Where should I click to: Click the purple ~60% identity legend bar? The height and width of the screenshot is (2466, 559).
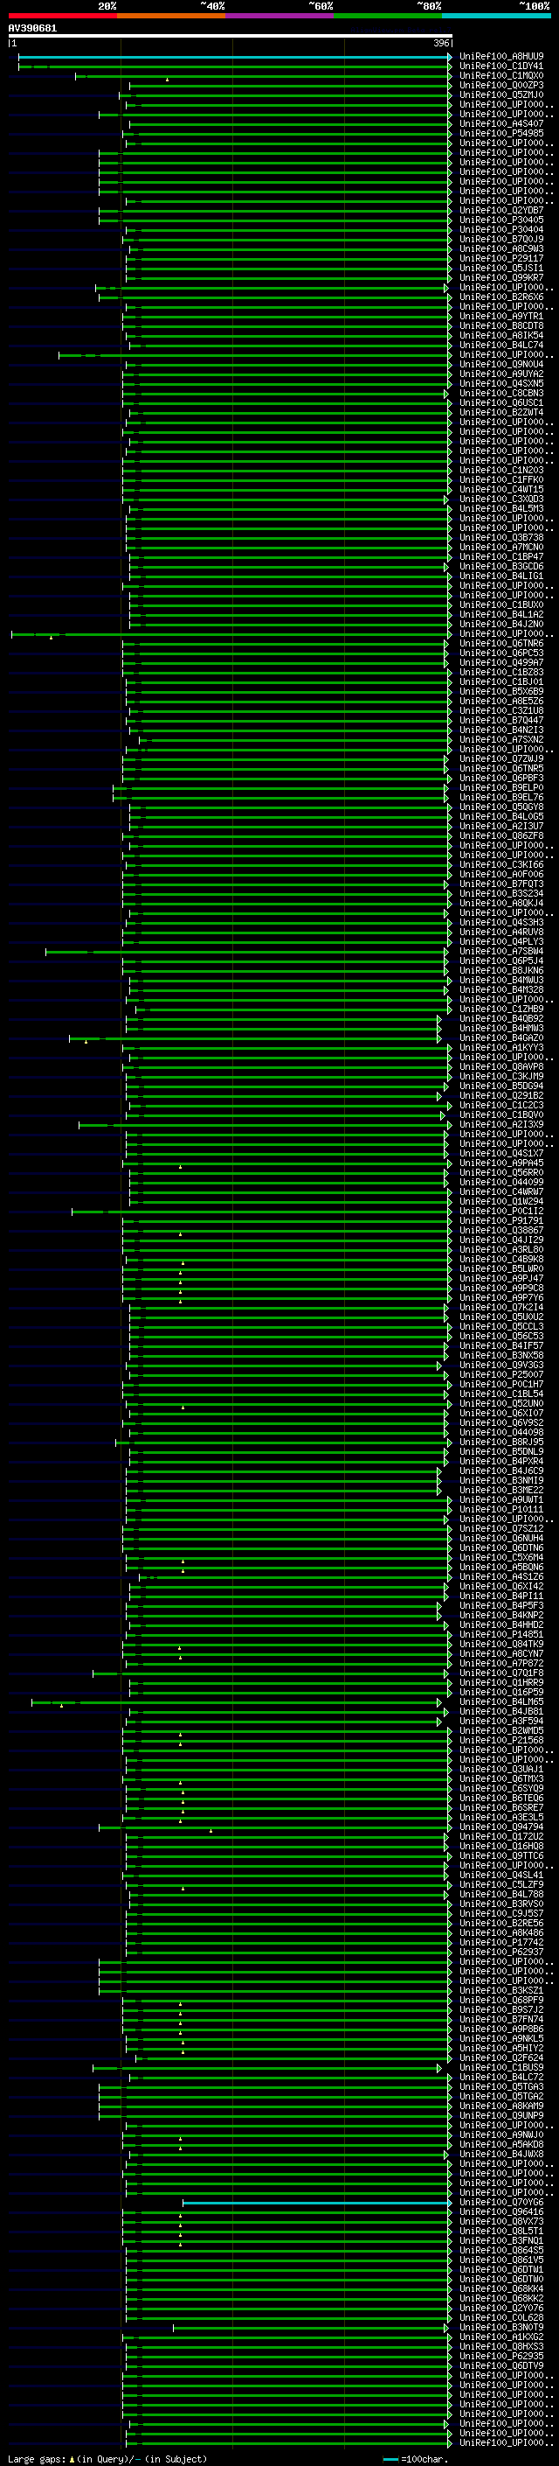(279, 16)
